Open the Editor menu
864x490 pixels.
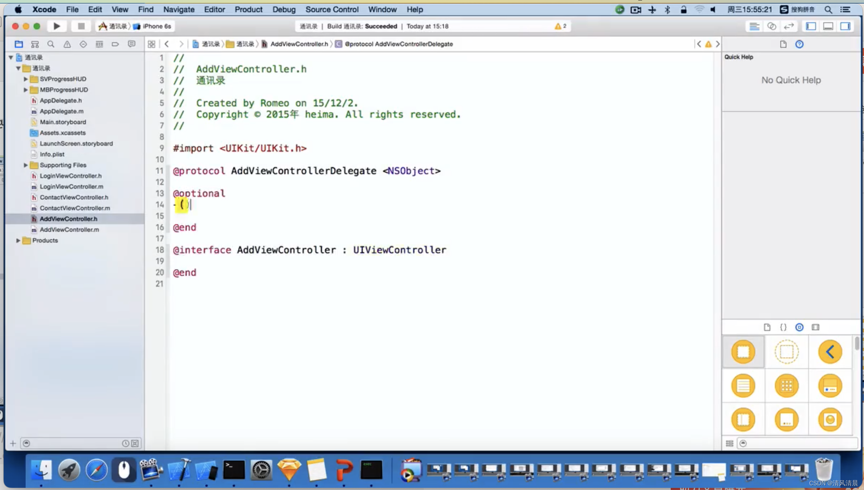pyautogui.click(x=214, y=10)
